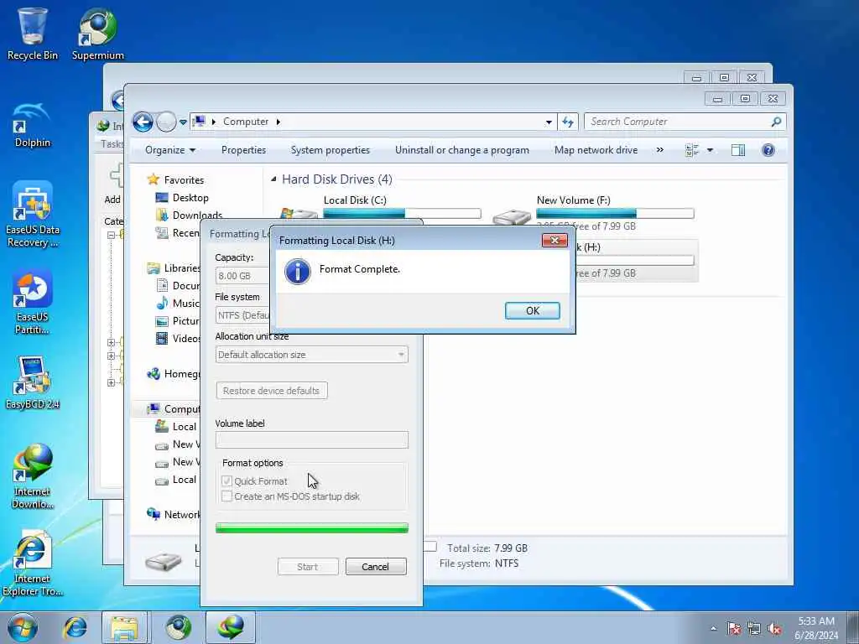The image size is (859, 644).
Task: Click the Volume label input field
Action: [x=312, y=439]
